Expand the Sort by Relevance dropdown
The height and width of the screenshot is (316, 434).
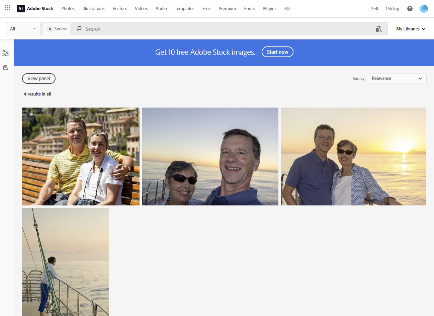point(397,78)
